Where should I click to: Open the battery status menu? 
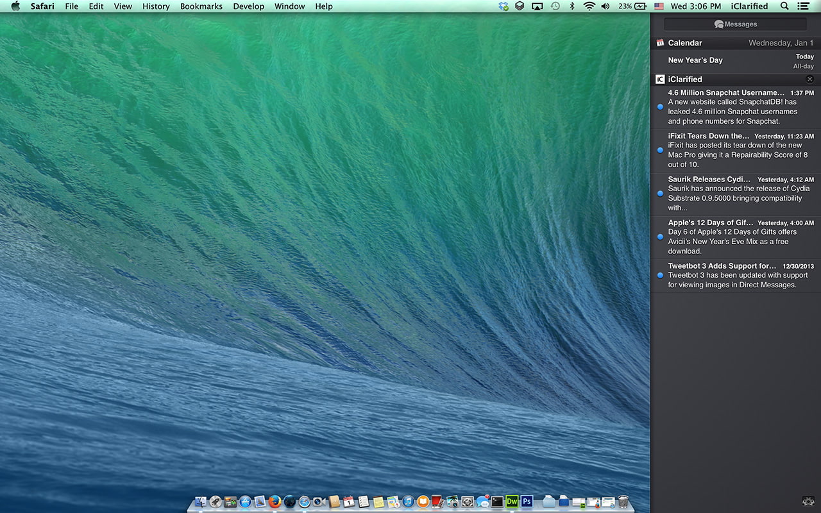click(x=633, y=6)
